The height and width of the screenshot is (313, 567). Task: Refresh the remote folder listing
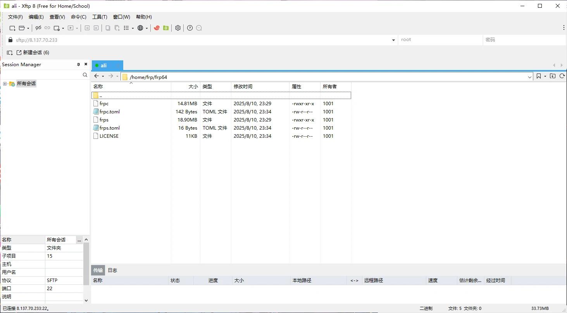click(x=562, y=76)
